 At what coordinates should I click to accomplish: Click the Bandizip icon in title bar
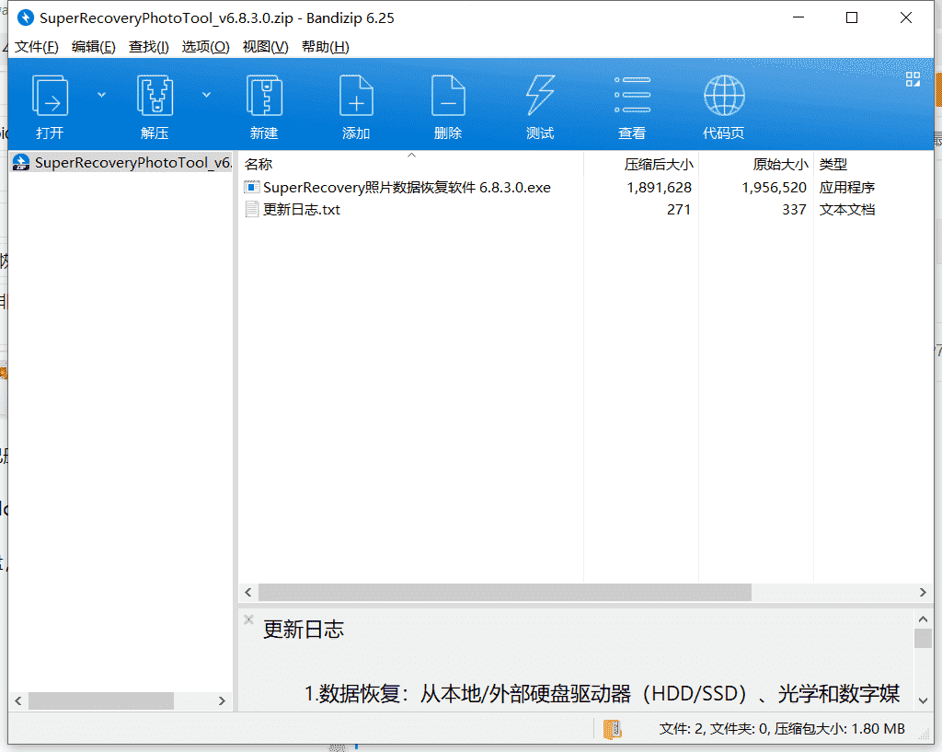(25, 18)
